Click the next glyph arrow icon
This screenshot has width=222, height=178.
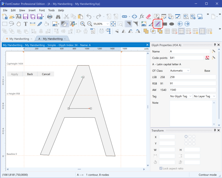(187, 24)
